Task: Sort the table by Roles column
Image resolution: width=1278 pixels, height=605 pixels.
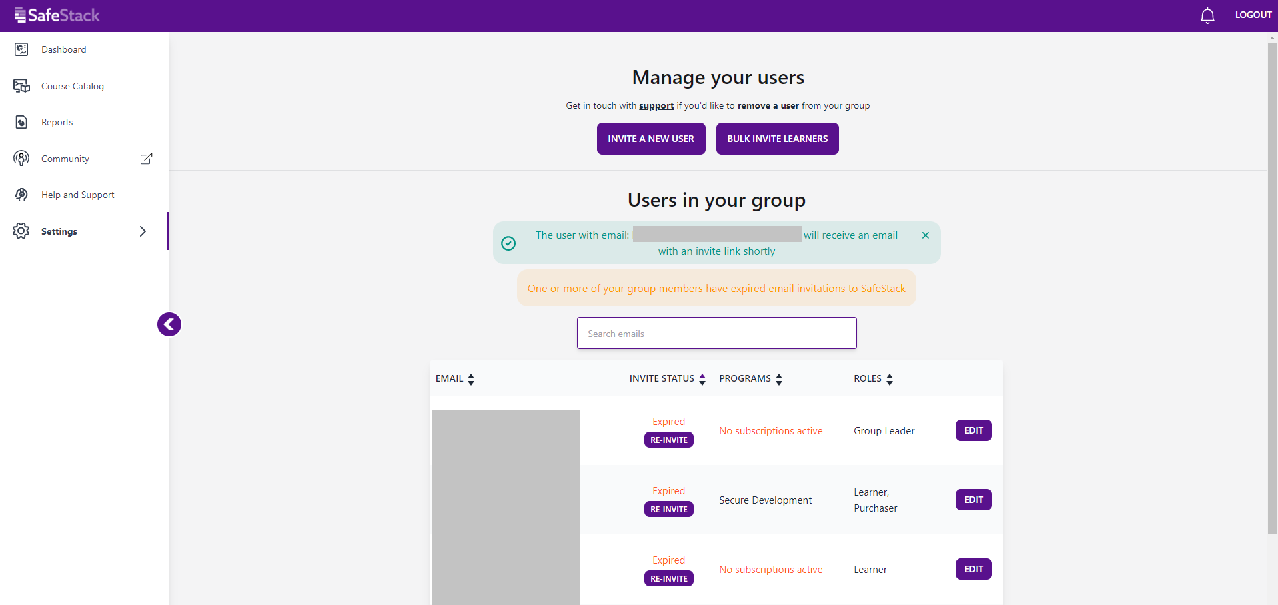Action: tap(889, 379)
